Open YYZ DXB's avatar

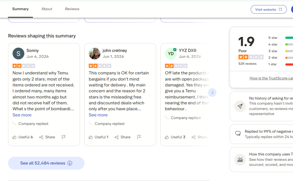171,54
